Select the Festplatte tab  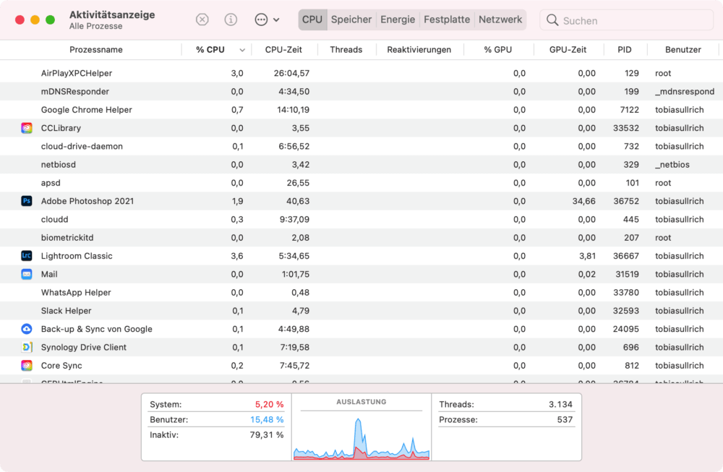[x=447, y=20]
